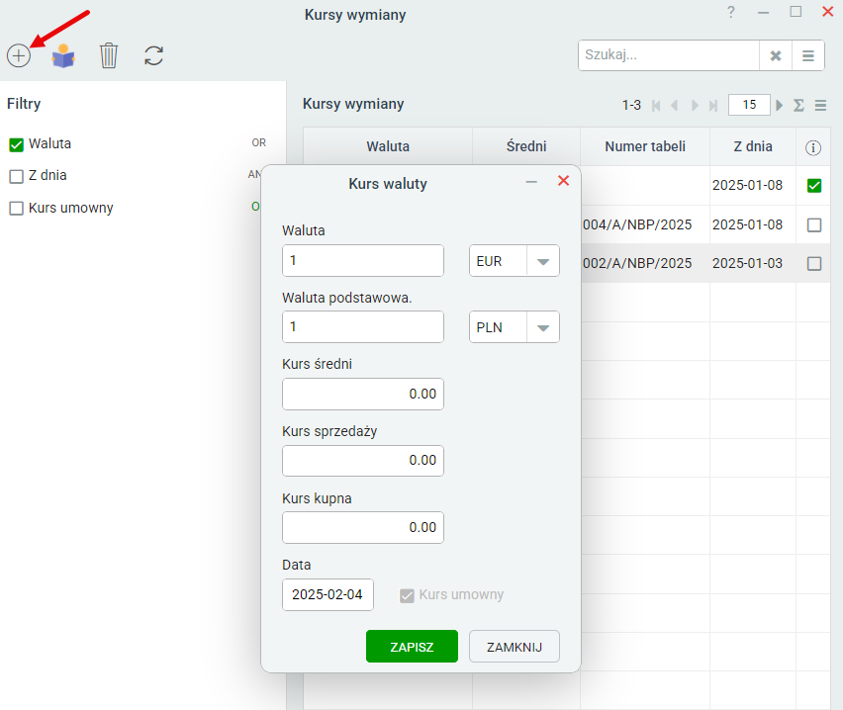Click the trash delete icon

(109, 55)
